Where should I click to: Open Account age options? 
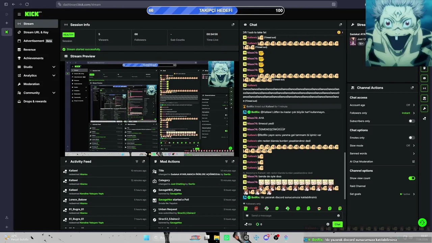[x=382, y=105]
